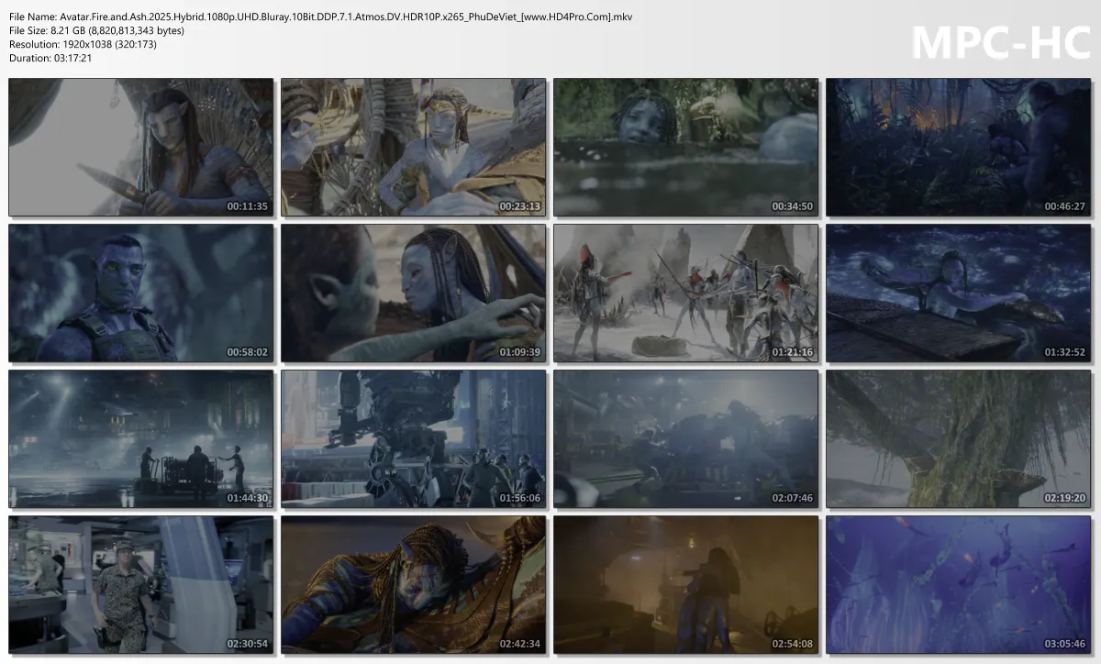Click the thumbnail stamped 02:42:34
The image size is (1101, 664).
[x=413, y=584]
